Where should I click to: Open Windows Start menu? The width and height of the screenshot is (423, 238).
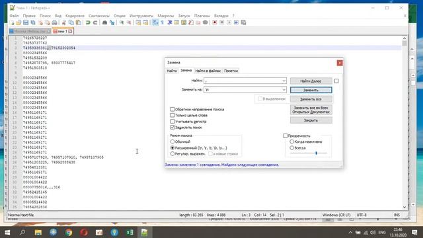(7, 232)
